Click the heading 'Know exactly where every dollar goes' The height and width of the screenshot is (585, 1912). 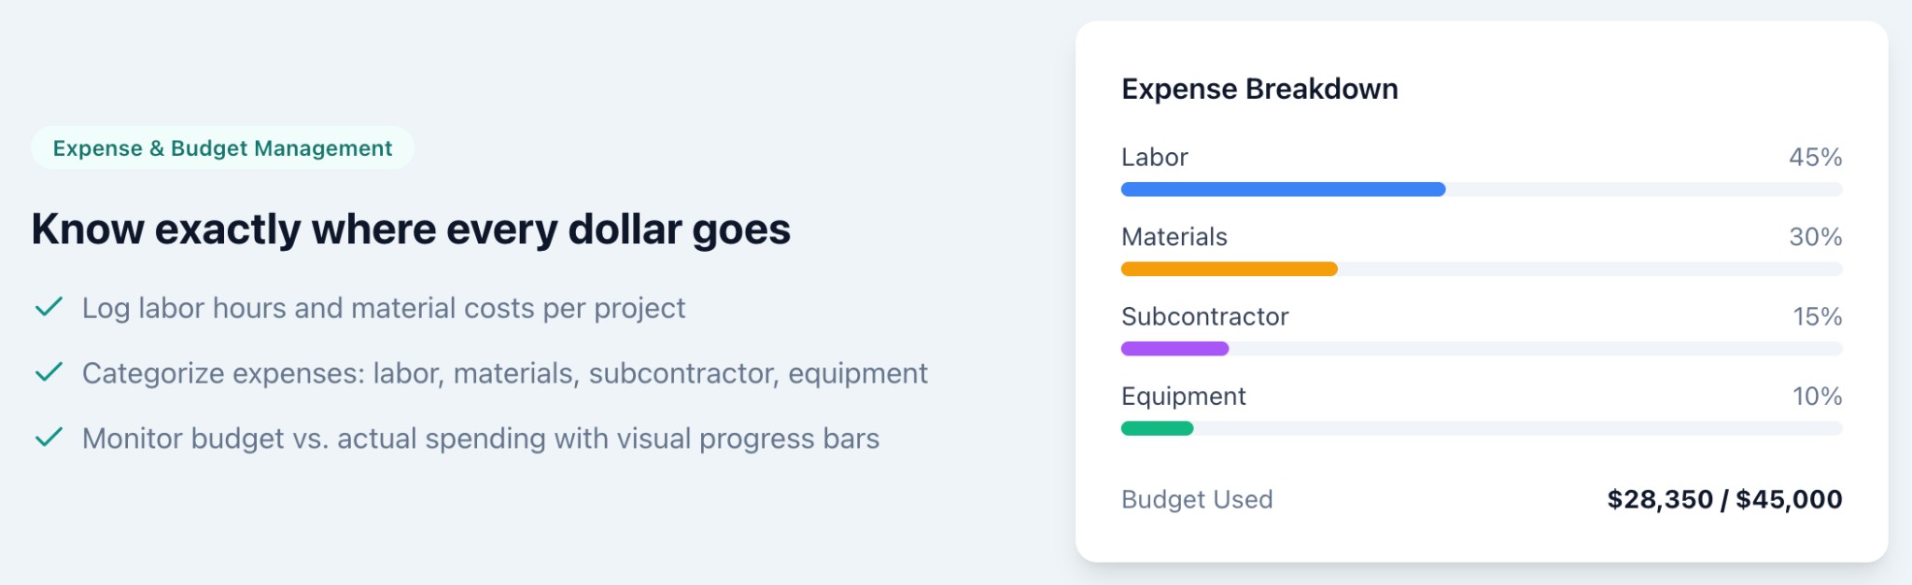click(x=411, y=228)
